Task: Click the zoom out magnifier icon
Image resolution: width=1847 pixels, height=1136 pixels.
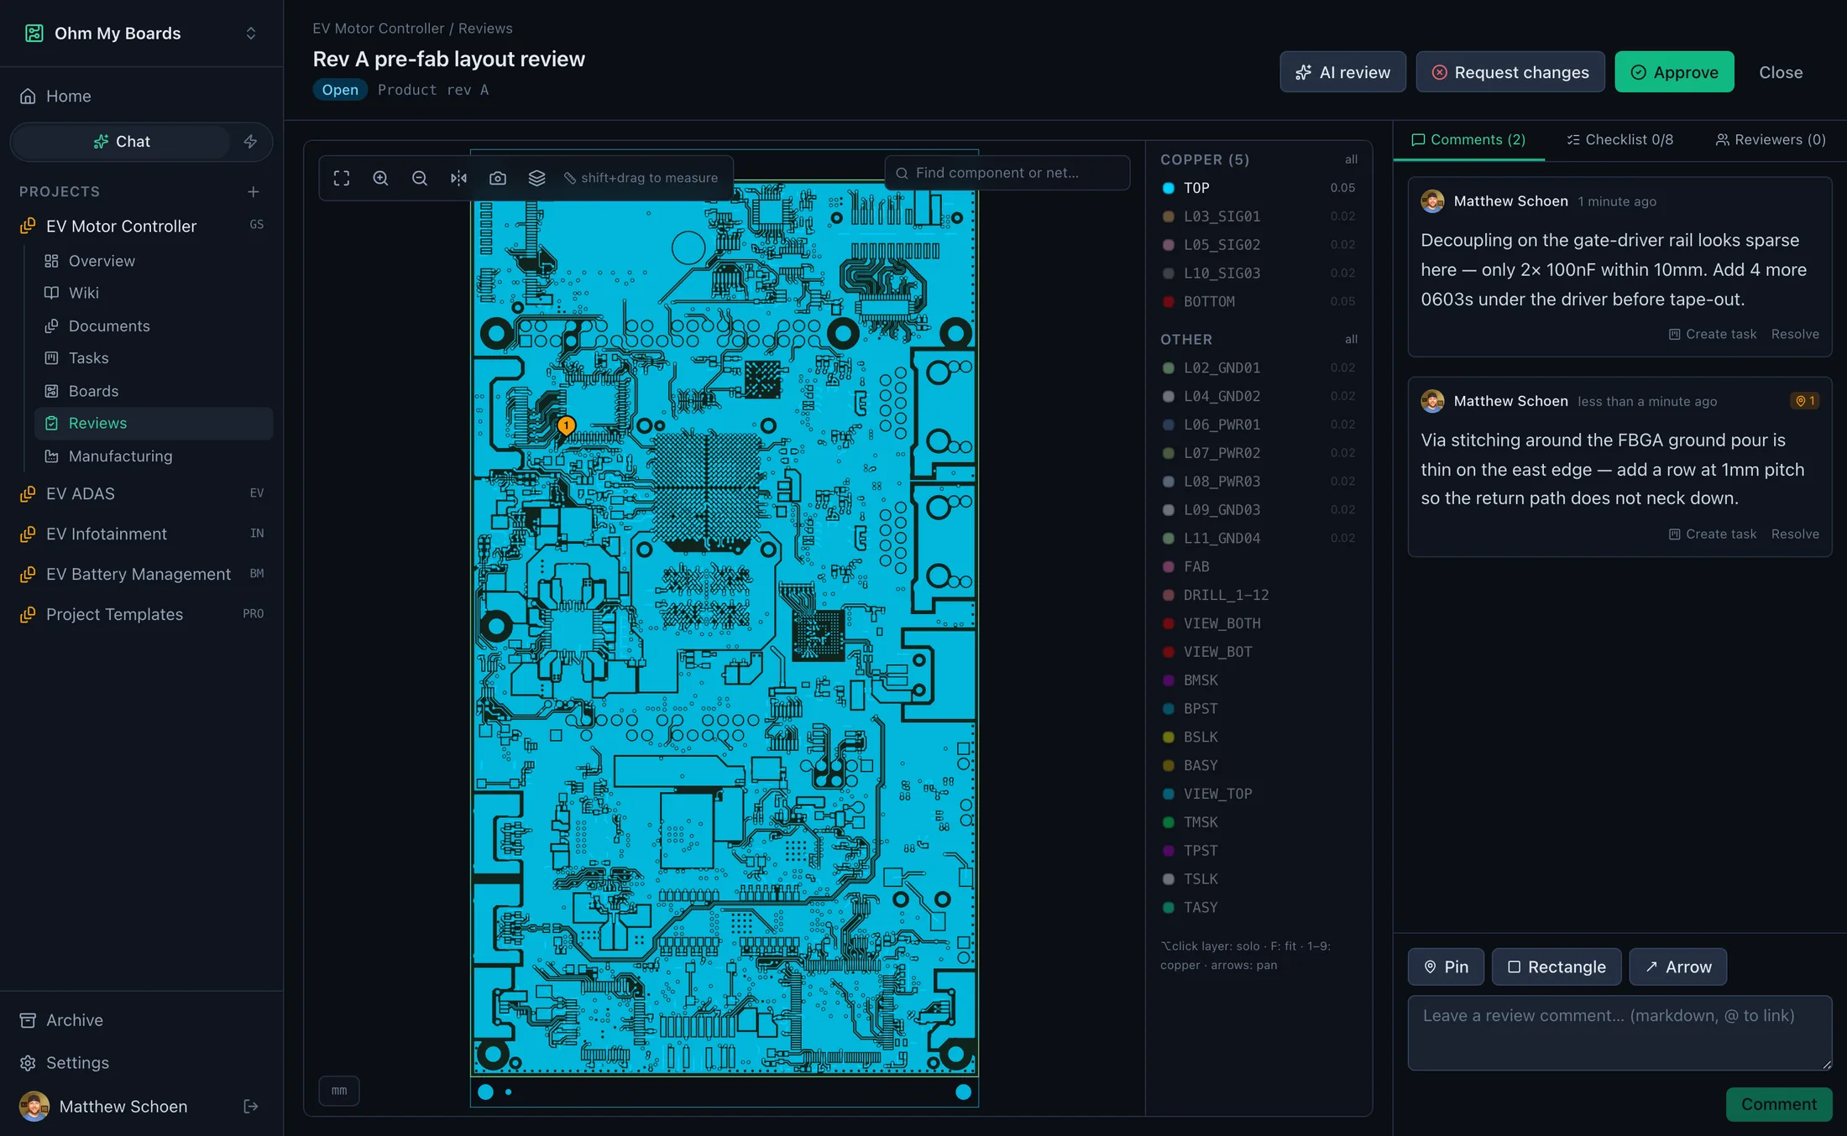Action: click(x=420, y=178)
